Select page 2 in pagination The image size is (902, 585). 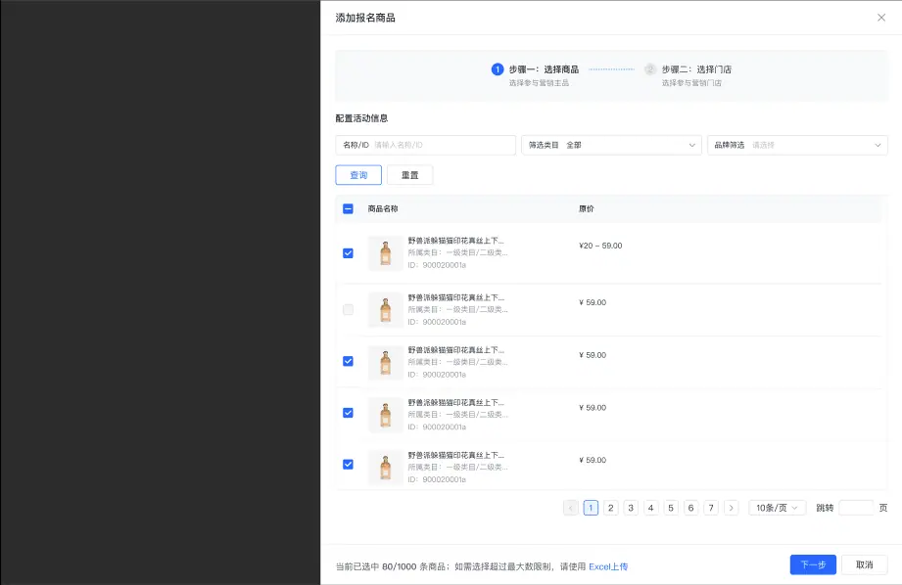(611, 508)
